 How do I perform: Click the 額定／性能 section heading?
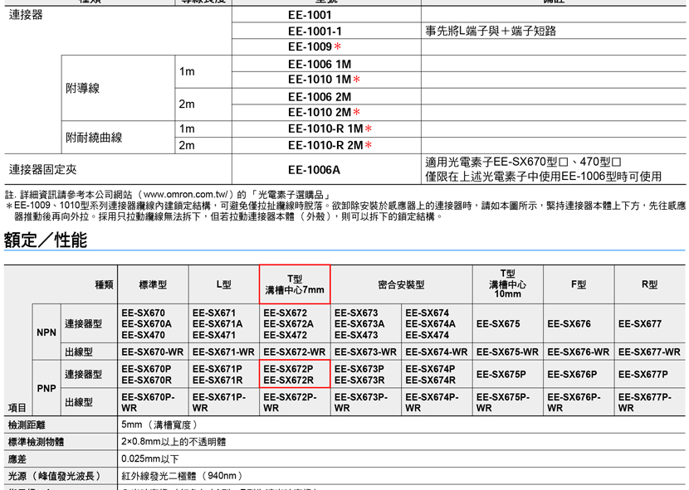pos(46,240)
